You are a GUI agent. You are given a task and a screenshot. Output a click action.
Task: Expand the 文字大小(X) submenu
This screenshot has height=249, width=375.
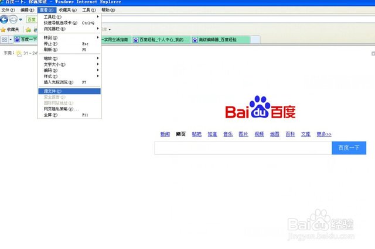69,64
